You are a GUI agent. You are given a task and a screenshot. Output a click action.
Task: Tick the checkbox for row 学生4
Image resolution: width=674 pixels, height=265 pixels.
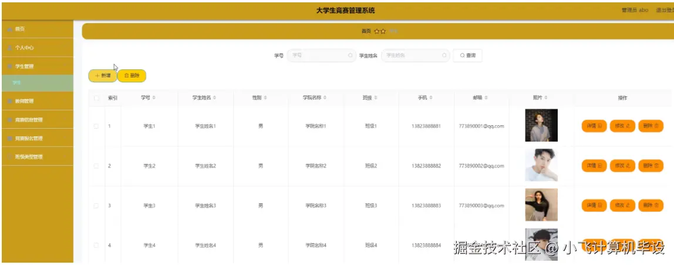tap(96, 245)
